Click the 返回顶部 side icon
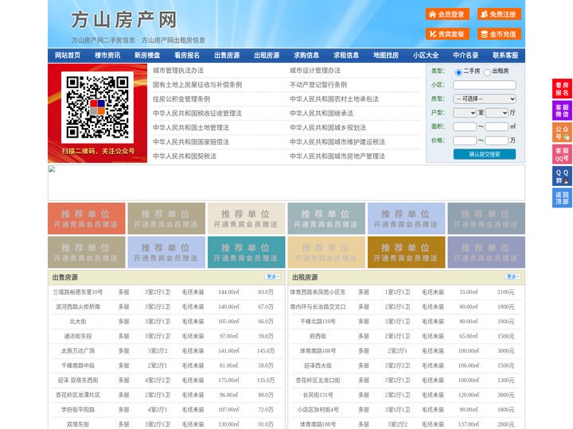 (x=562, y=198)
